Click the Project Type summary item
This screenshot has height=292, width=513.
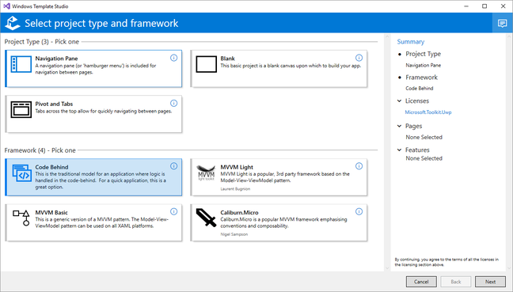[x=423, y=54]
